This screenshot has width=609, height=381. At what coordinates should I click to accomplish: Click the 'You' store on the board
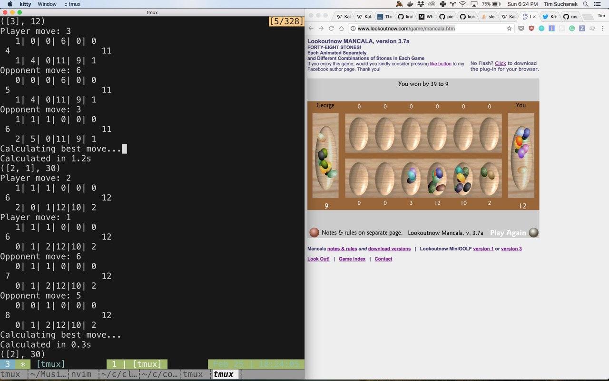coord(521,155)
